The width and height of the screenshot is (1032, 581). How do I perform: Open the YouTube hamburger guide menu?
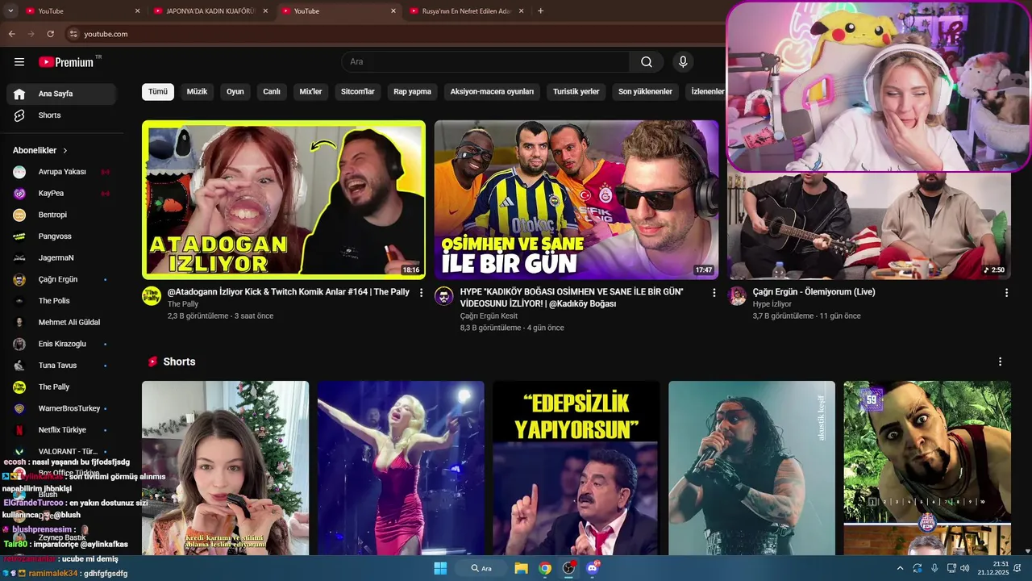click(19, 62)
